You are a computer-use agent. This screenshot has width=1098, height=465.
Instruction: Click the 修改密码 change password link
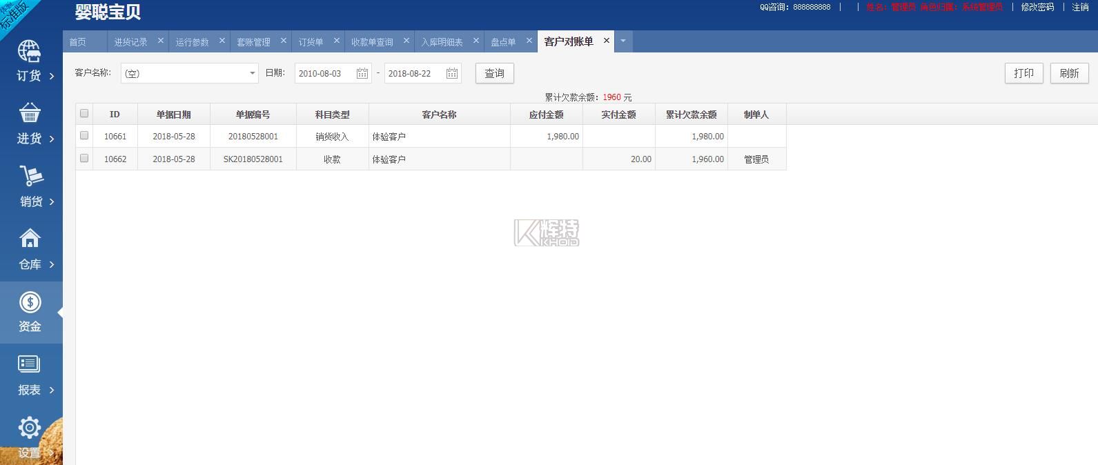coord(1037,7)
